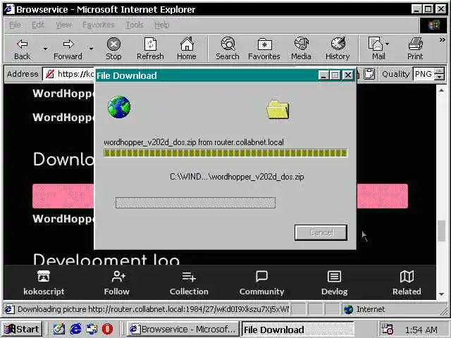Open the File menu

point(15,25)
